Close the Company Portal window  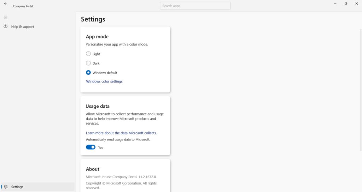pos(356,4)
